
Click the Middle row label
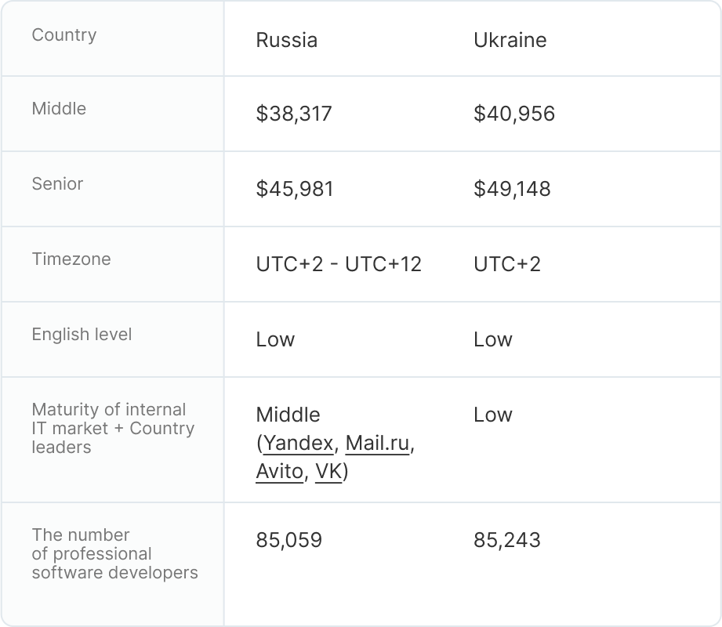click(59, 109)
